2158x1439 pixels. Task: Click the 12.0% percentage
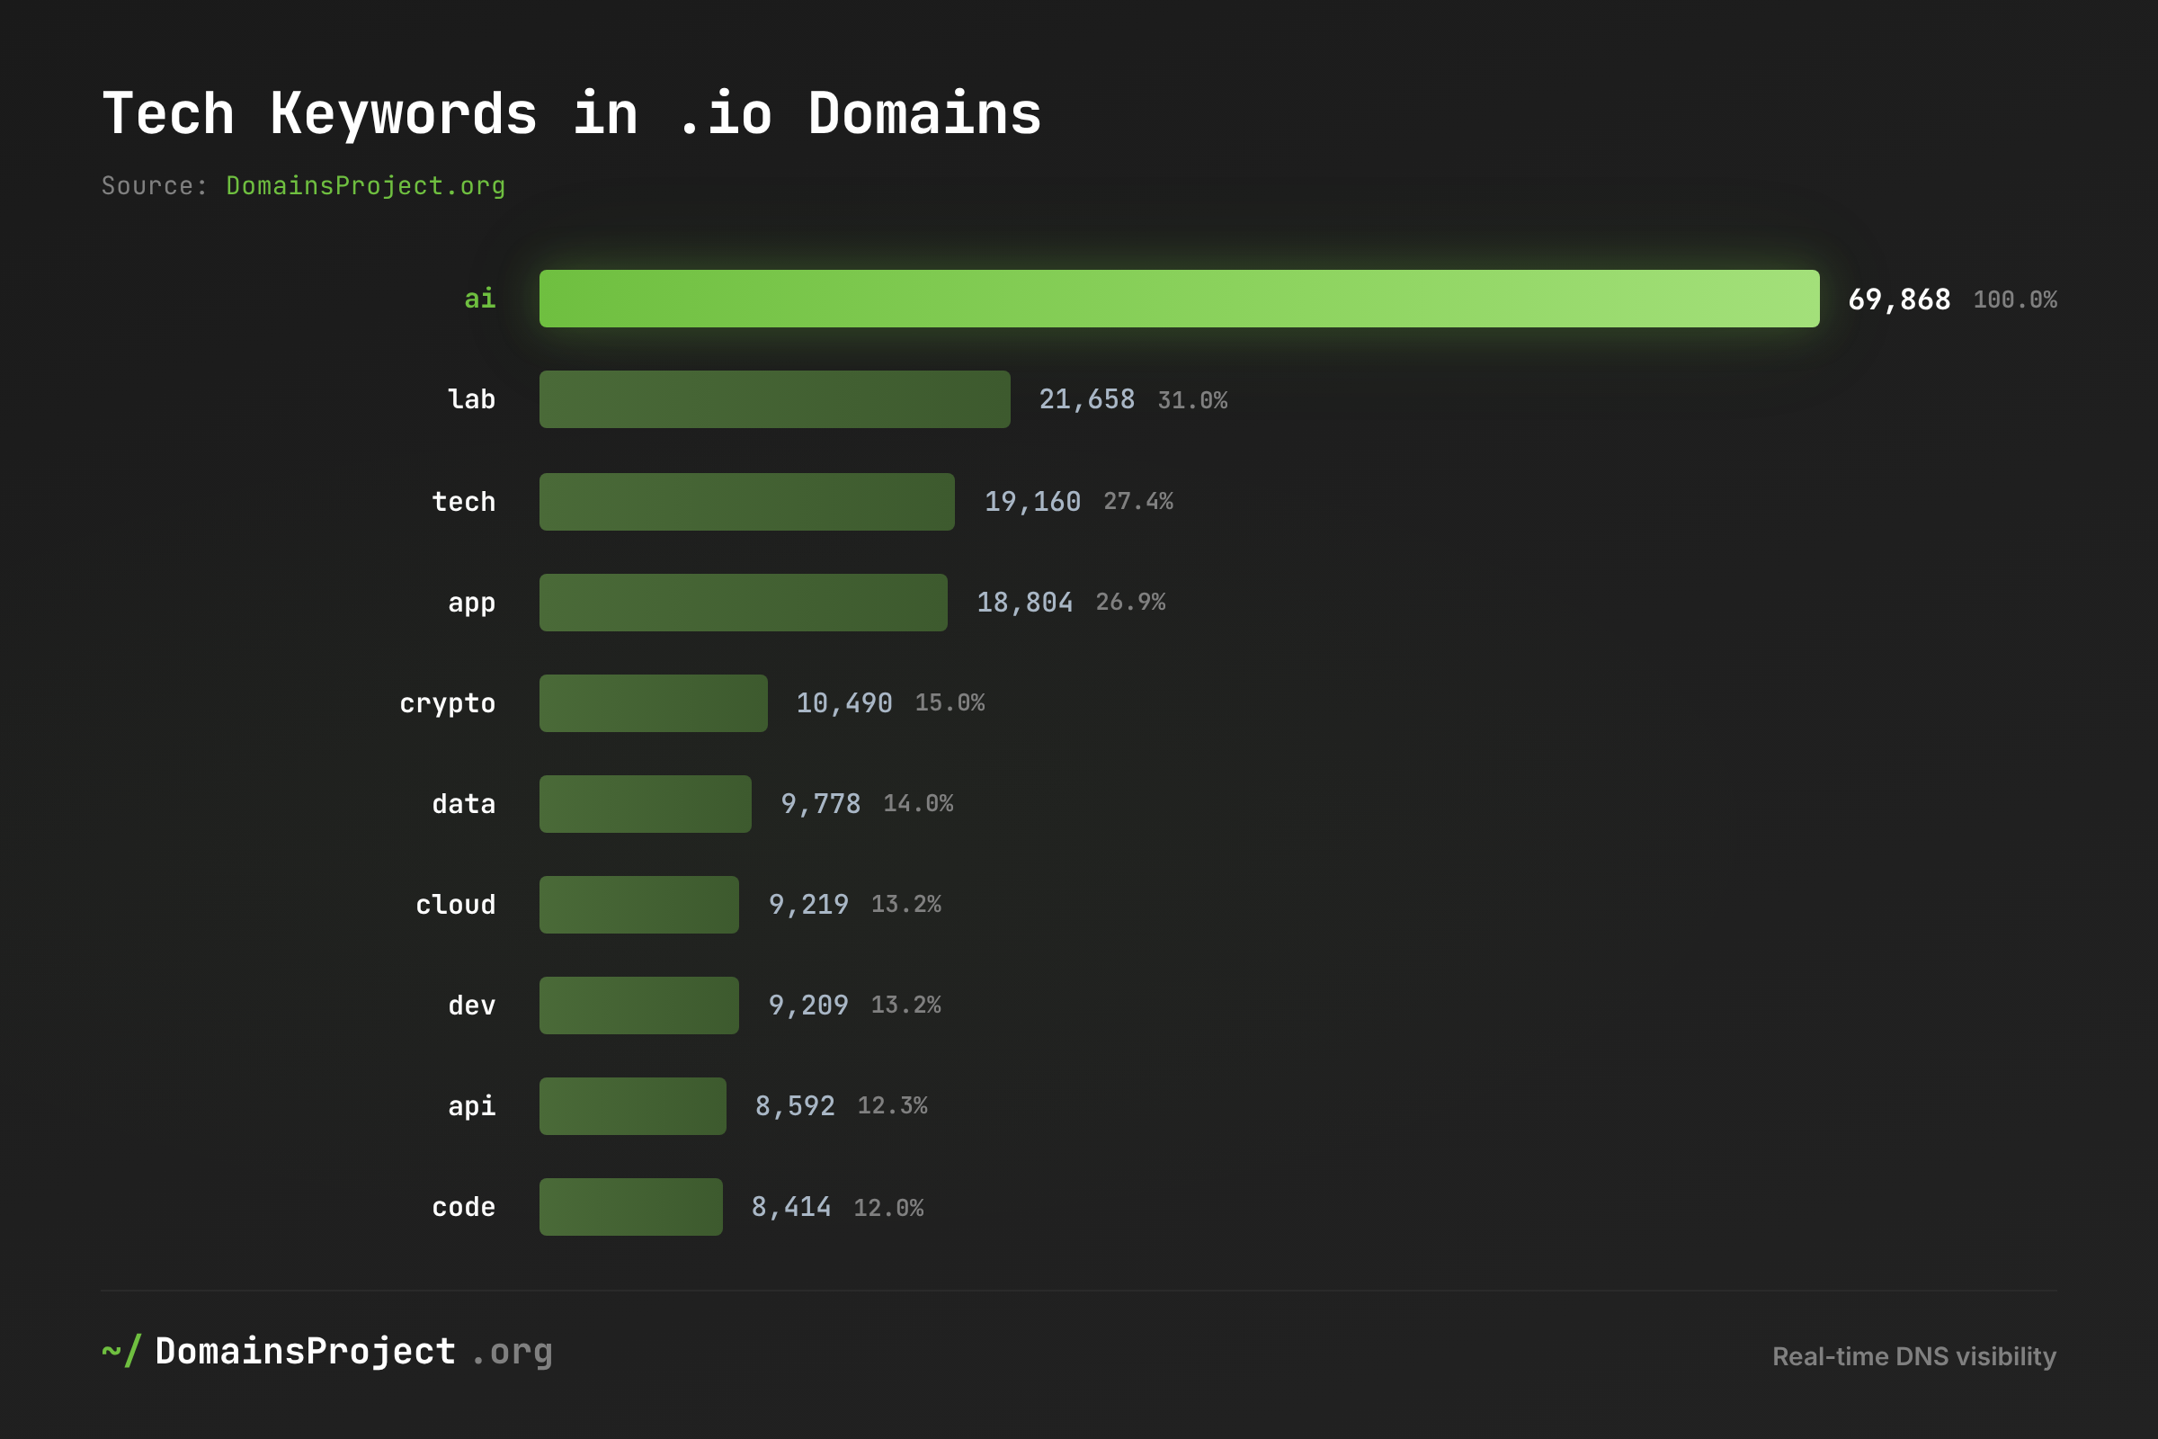(889, 1208)
